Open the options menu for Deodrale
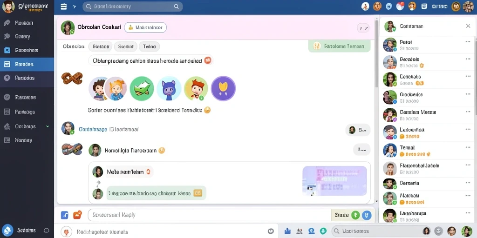The height and width of the screenshot is (238, 477). 468,59
